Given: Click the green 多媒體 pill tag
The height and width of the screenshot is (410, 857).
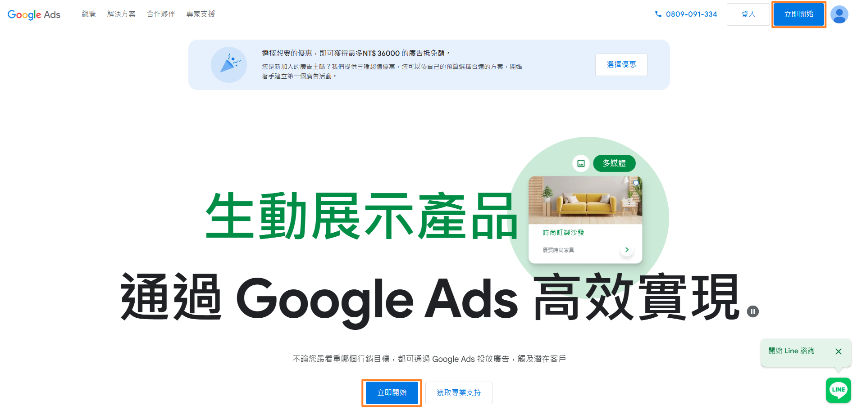Looking at the screenshot, I should [614, 163].
